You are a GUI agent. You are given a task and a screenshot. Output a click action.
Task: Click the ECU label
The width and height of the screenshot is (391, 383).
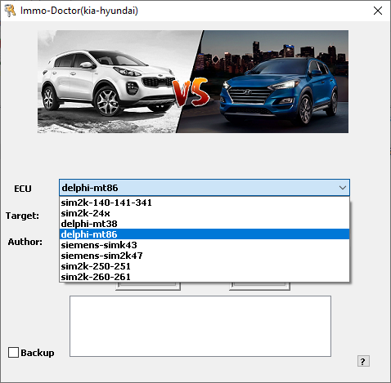tap(23, 189)
